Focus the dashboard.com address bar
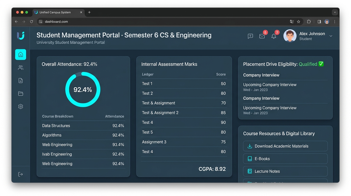 pyautogui.click(x=170, y=22)
